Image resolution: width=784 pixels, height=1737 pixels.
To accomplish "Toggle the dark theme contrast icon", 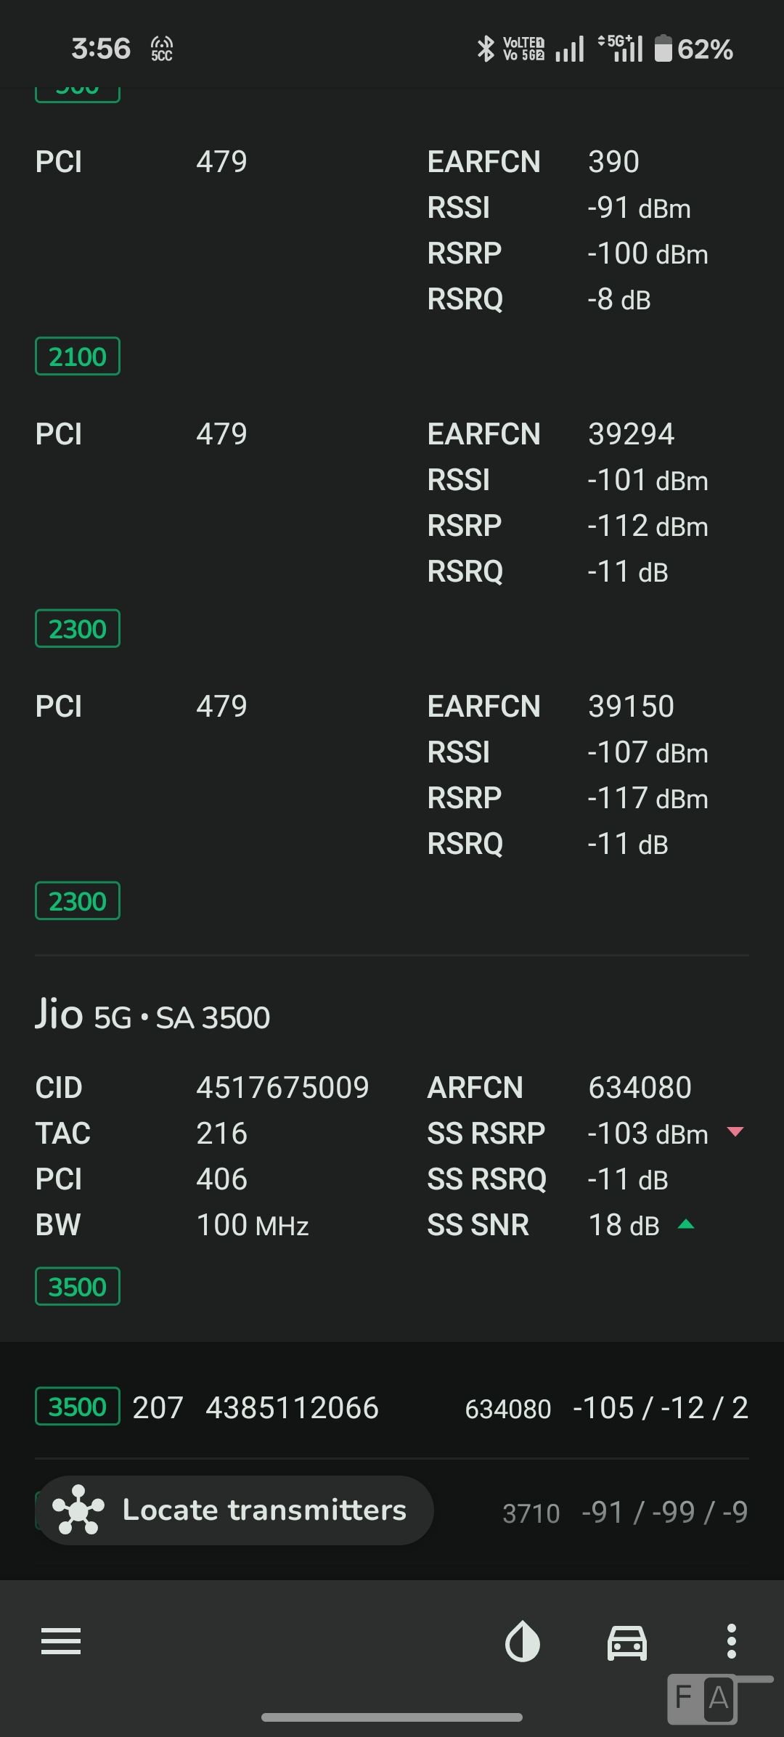I will pos(523,1642).
